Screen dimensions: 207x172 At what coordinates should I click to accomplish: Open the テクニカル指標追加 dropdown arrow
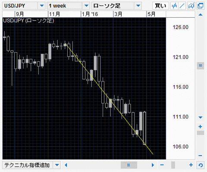click(x=57, y=165)
